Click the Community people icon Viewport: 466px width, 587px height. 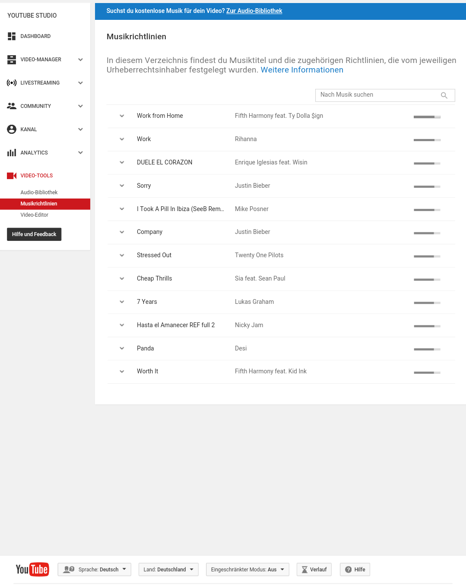click(12, 106)
